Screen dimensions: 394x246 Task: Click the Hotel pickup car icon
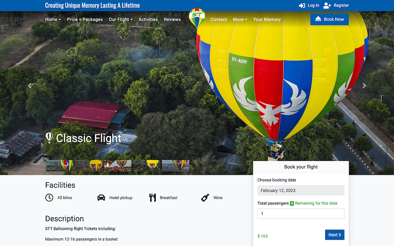[101, 198]
